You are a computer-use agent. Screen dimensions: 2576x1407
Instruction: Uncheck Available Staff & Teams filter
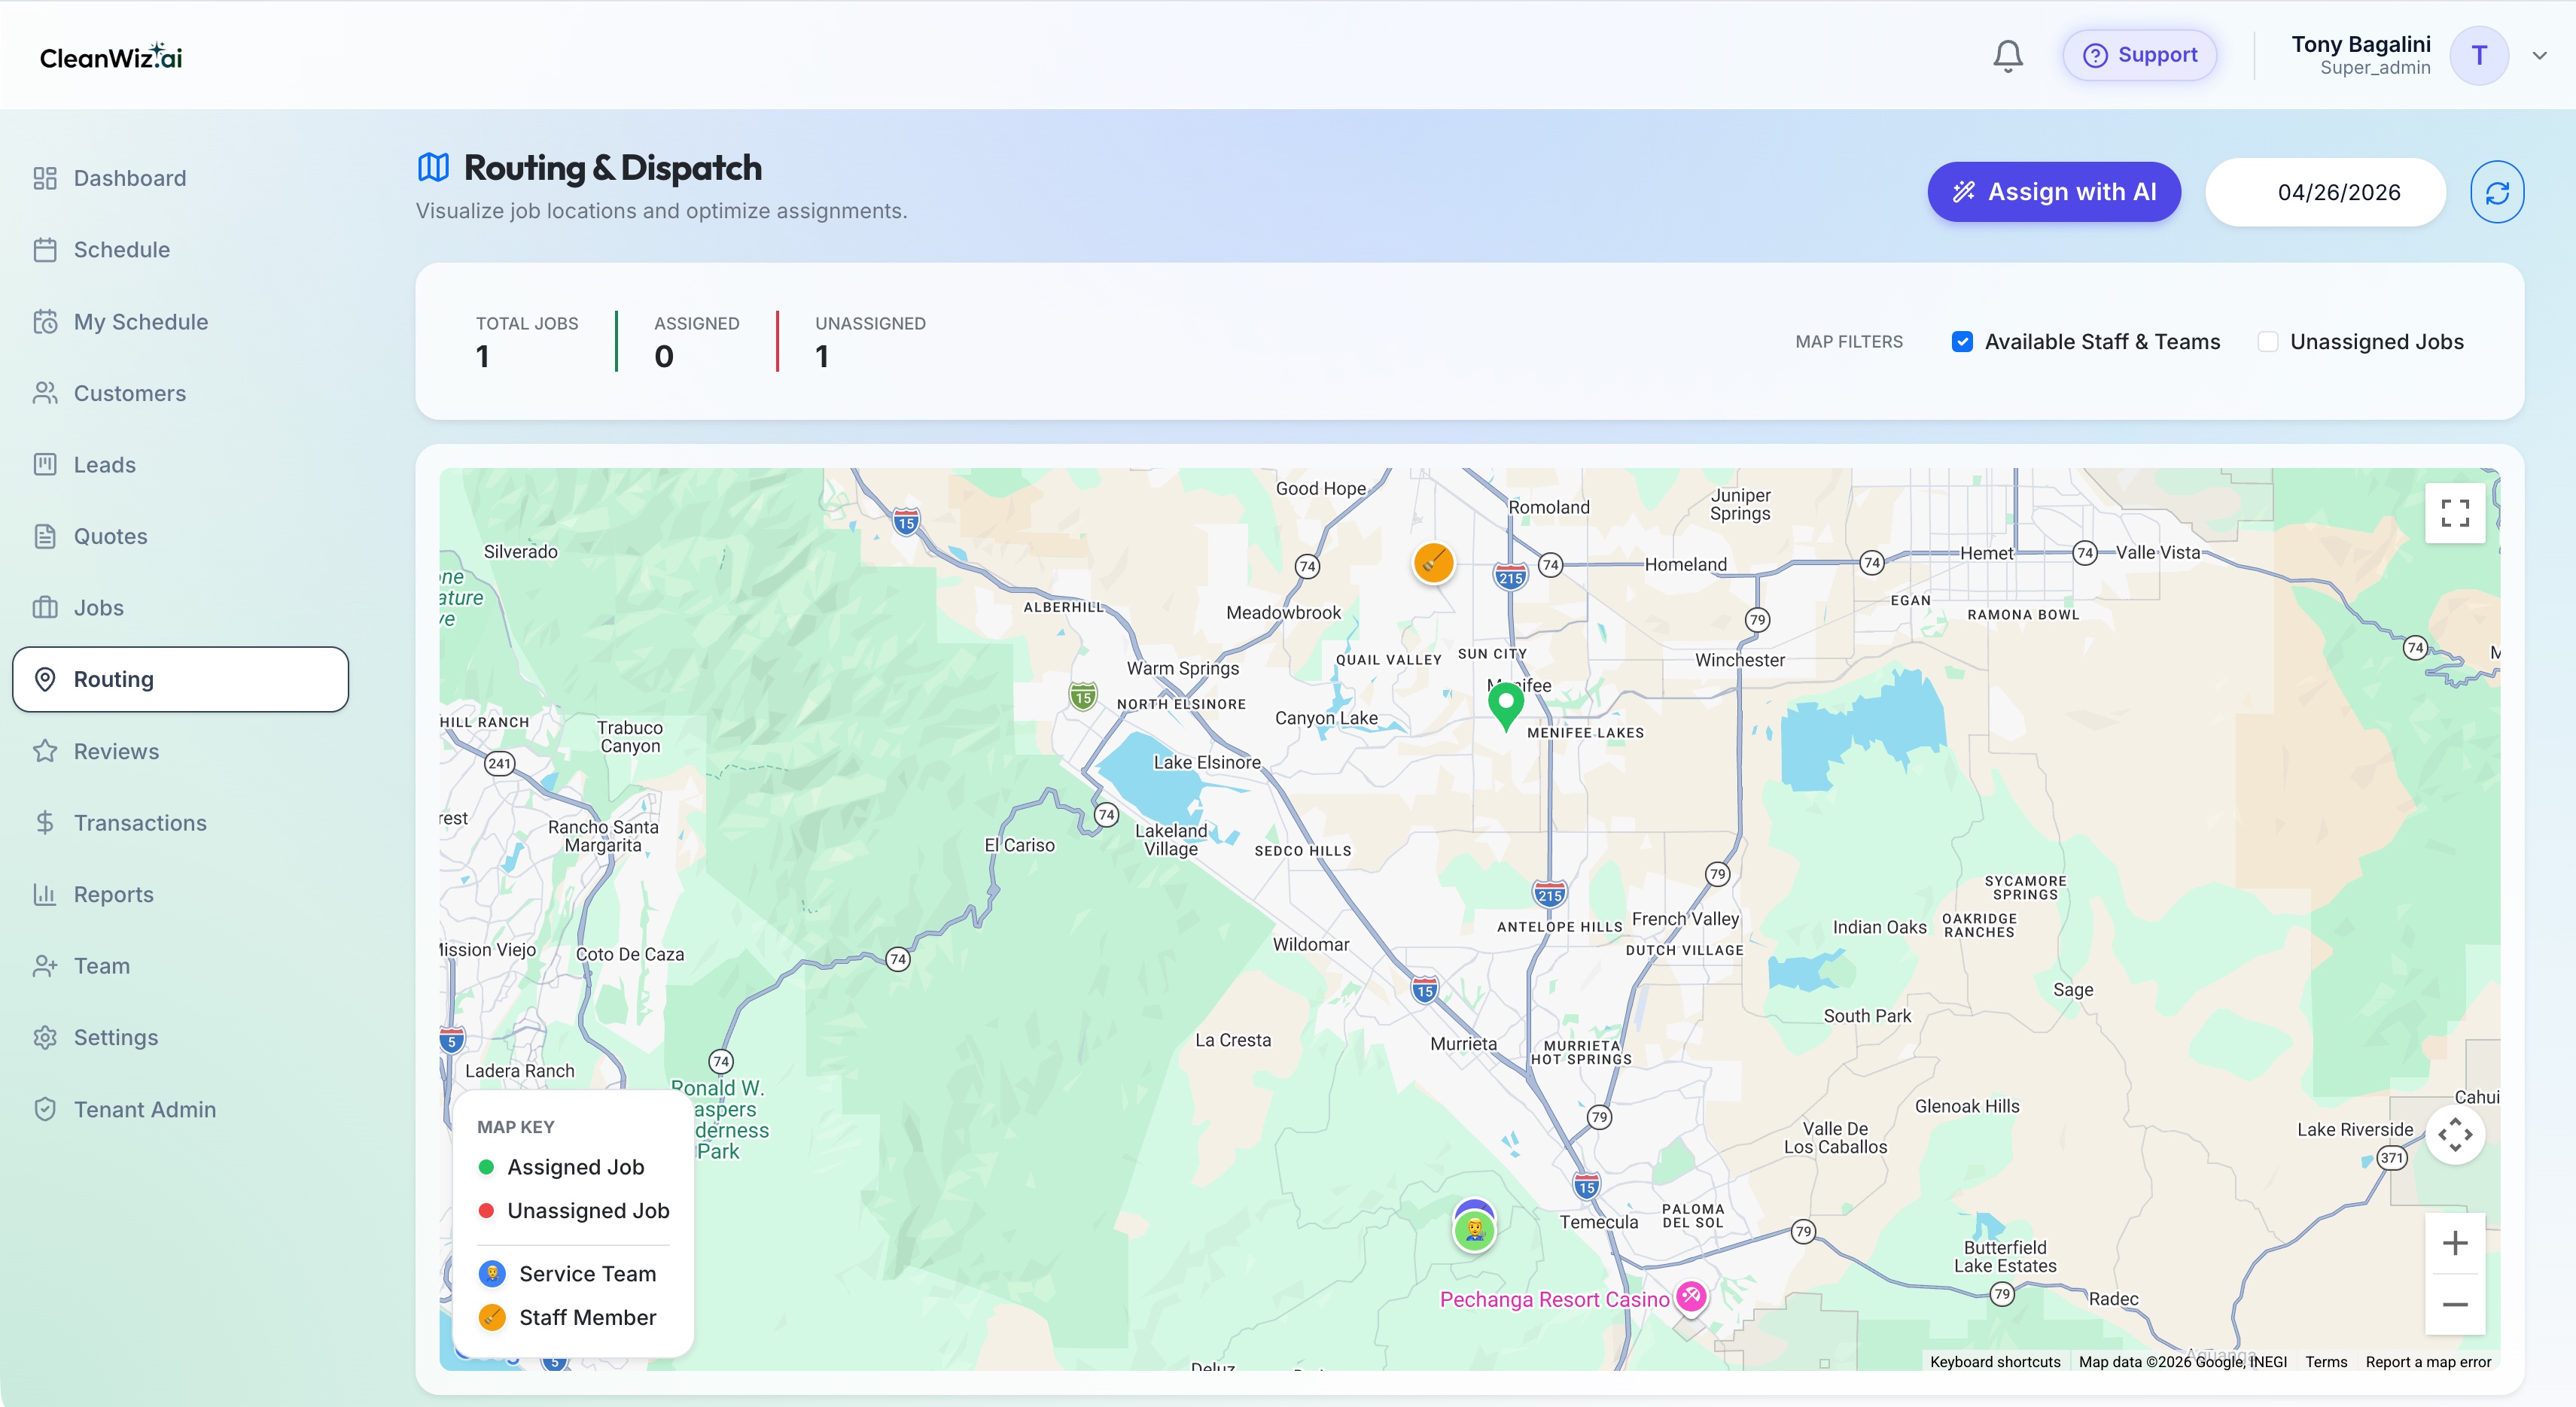point(1962,342)
